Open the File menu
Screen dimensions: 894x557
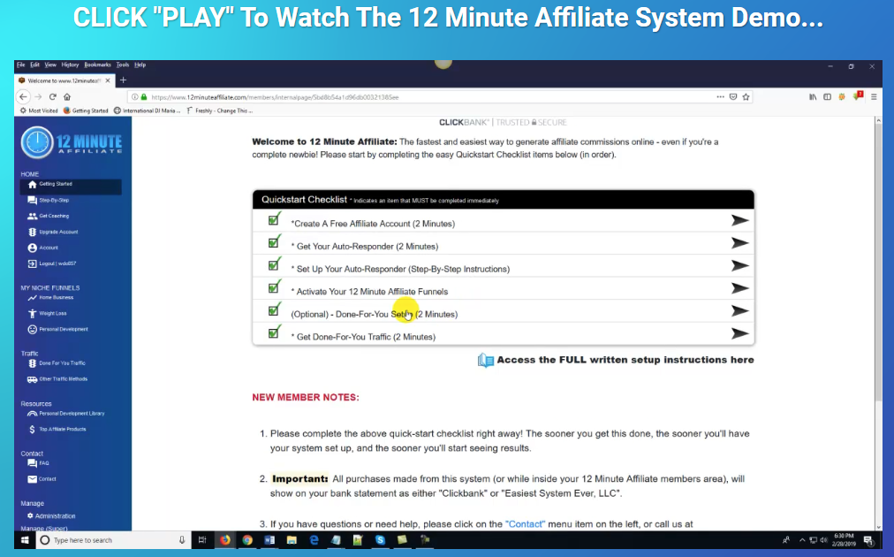click(x=20, y=65)
